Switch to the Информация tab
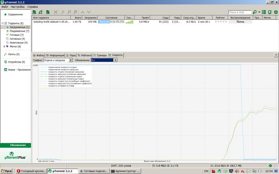279x174 pixels. 55,55
